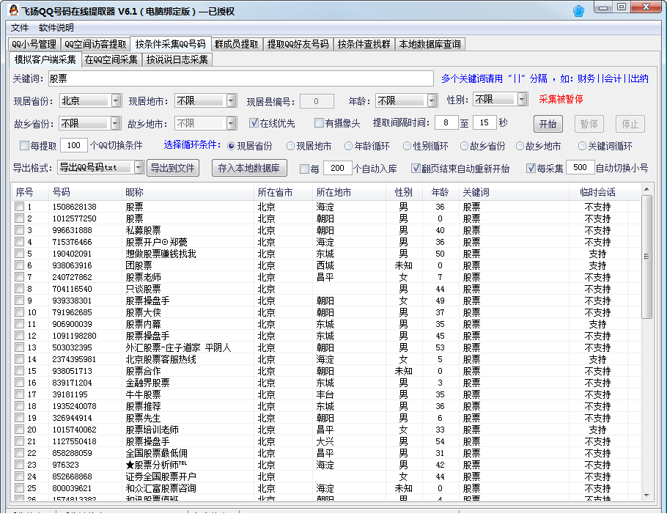This screenshot has height=530, width=667.
Task: Check the checkbox for row 10 (791962685)
Action: [x=19, y=312]
